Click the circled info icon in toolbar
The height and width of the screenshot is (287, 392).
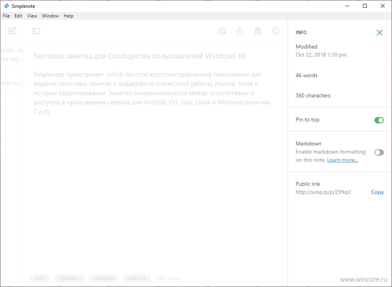tap(276, 31)
